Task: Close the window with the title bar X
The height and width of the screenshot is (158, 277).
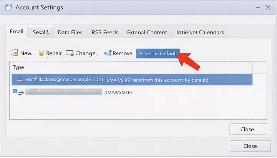Action: click(268, 7)
